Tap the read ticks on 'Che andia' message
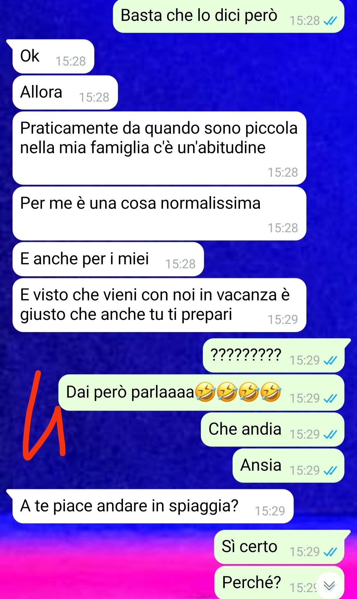 (330, 434)
